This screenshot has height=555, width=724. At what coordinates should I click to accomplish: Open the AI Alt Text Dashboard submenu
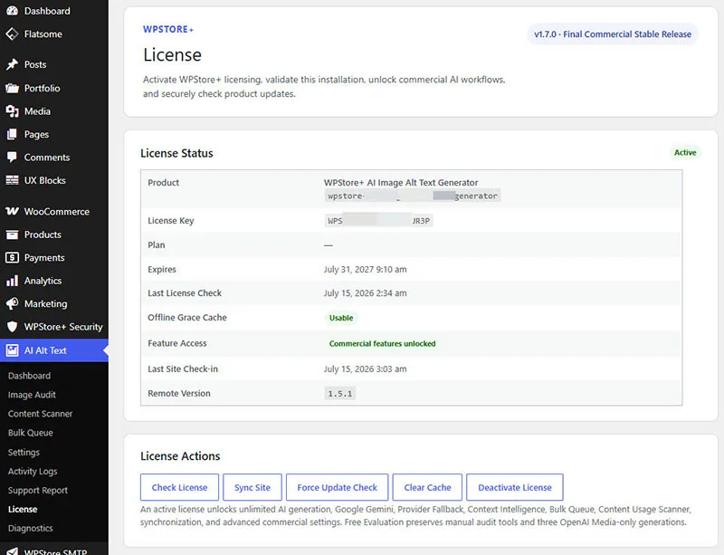pos(29,376)
